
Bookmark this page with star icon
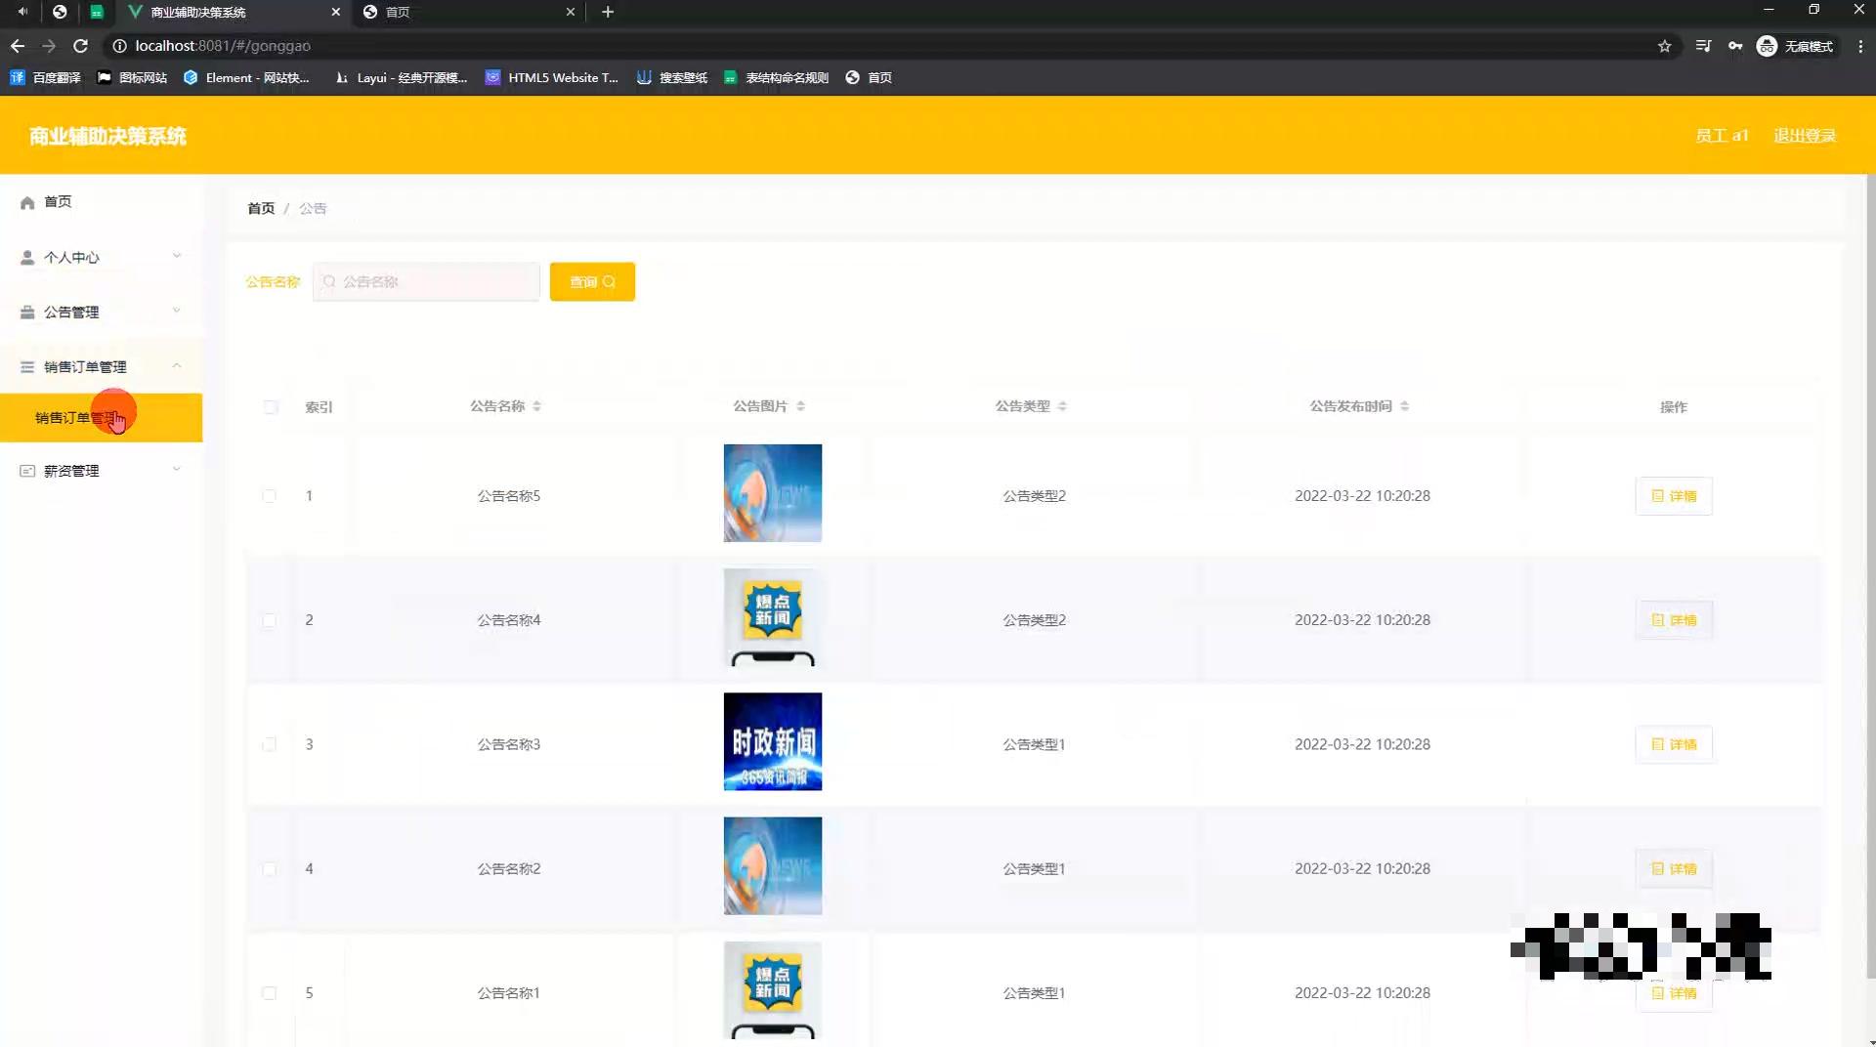[x=1665, y=46]
